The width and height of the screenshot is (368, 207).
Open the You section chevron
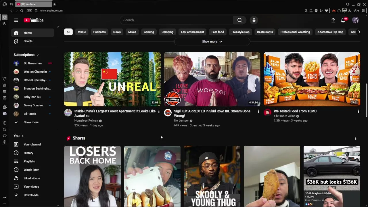click(23, 136)
